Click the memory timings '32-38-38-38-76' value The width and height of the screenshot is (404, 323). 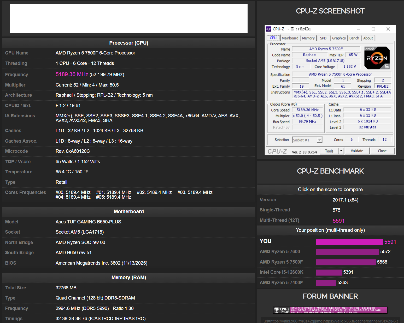pos(71,319)
